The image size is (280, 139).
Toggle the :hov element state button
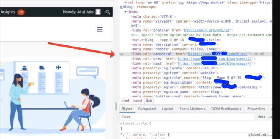(261, 117)
